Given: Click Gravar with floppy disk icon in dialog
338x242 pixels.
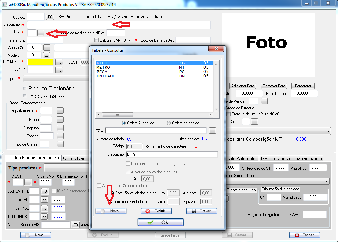Looking at the screenshot, I should pos(201,211).
